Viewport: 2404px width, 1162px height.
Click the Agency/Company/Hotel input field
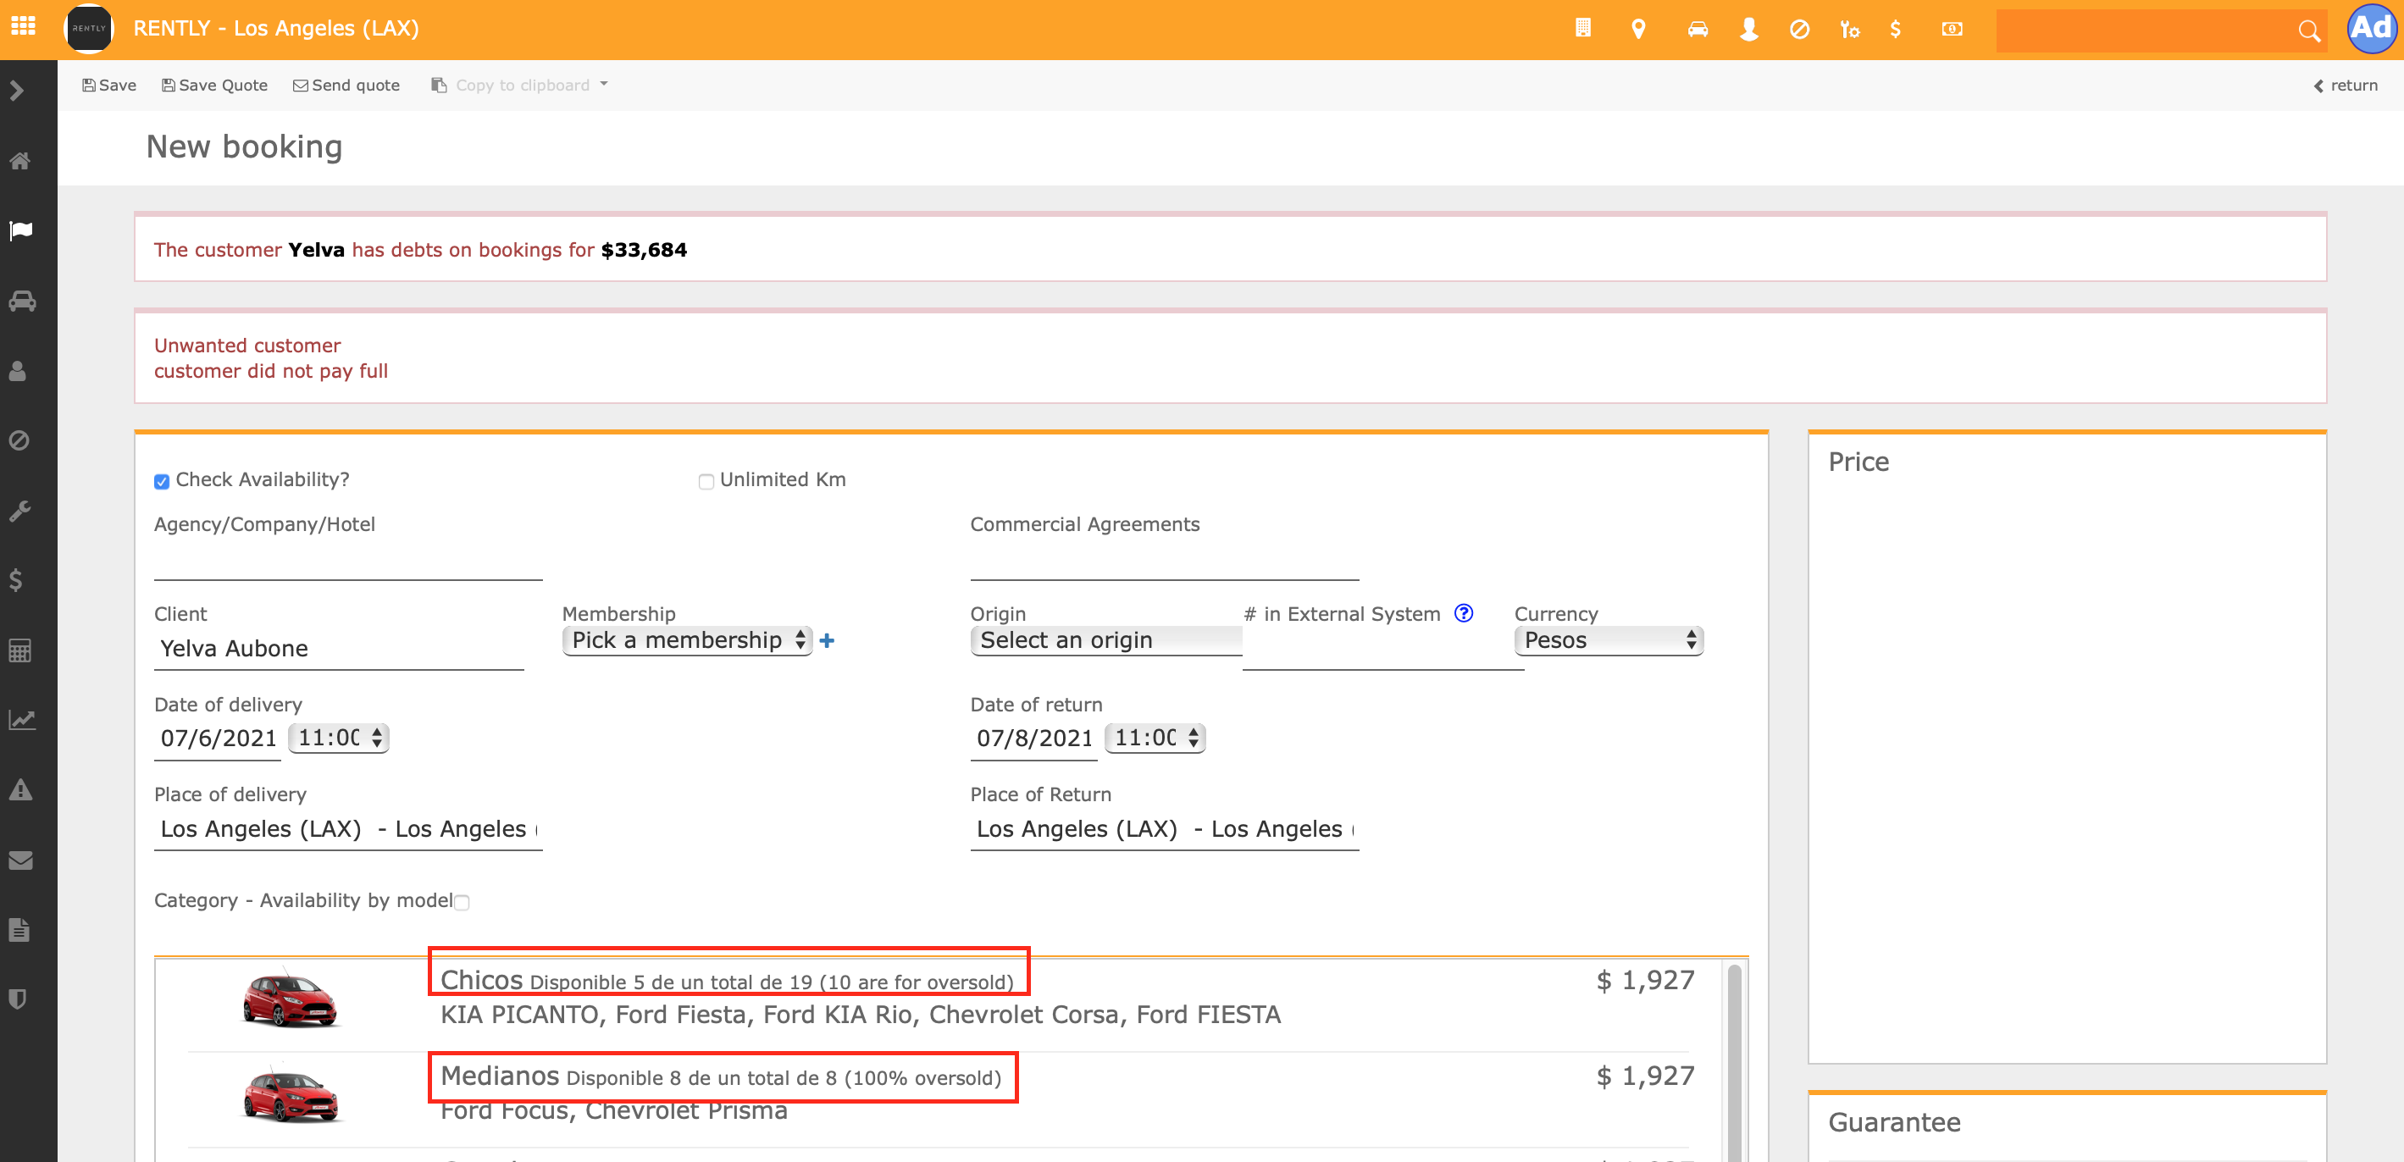(348, 562)
